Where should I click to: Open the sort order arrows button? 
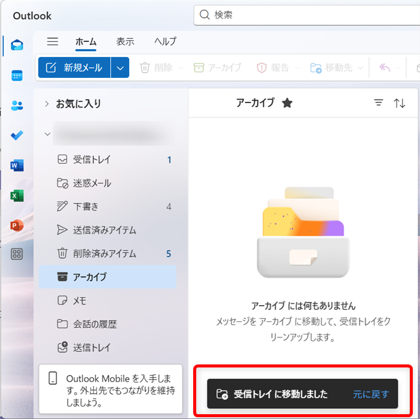pos(400,103)
